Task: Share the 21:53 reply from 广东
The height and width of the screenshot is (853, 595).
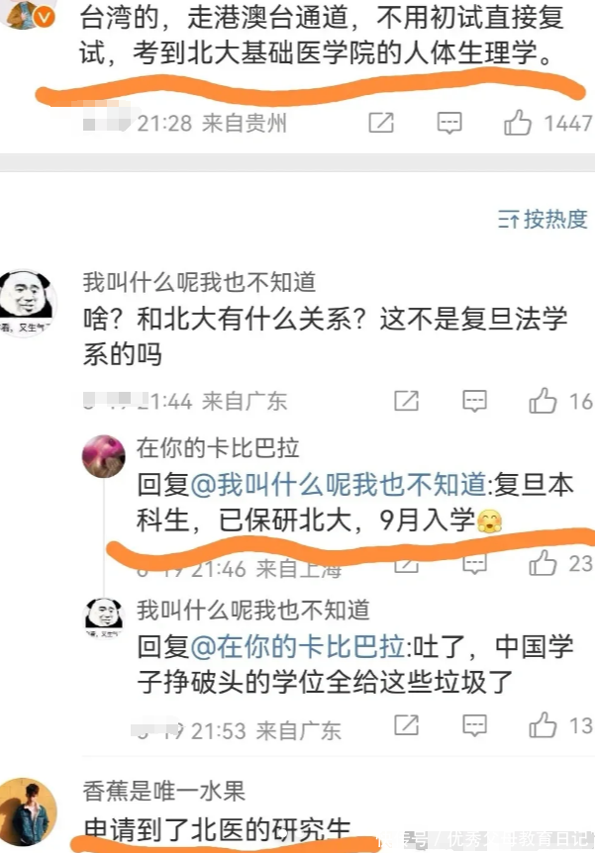Action: [407, 725]
